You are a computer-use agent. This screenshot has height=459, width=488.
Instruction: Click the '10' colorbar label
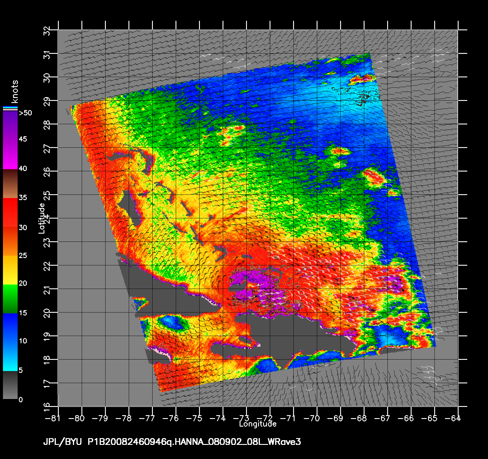click(23, 341)
